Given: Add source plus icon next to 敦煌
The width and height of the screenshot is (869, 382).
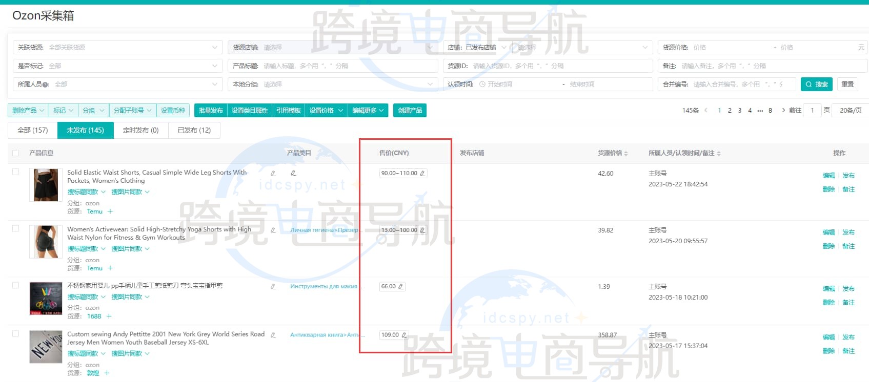Looking at the screenshot, I should [107, 373].
